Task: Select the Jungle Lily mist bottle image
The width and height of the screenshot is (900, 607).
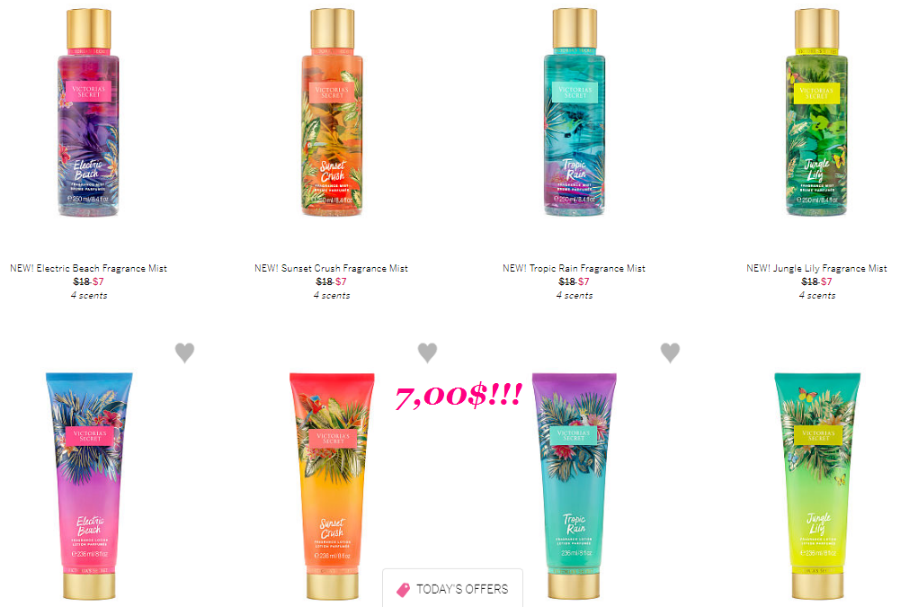Action: click(816, 112)
